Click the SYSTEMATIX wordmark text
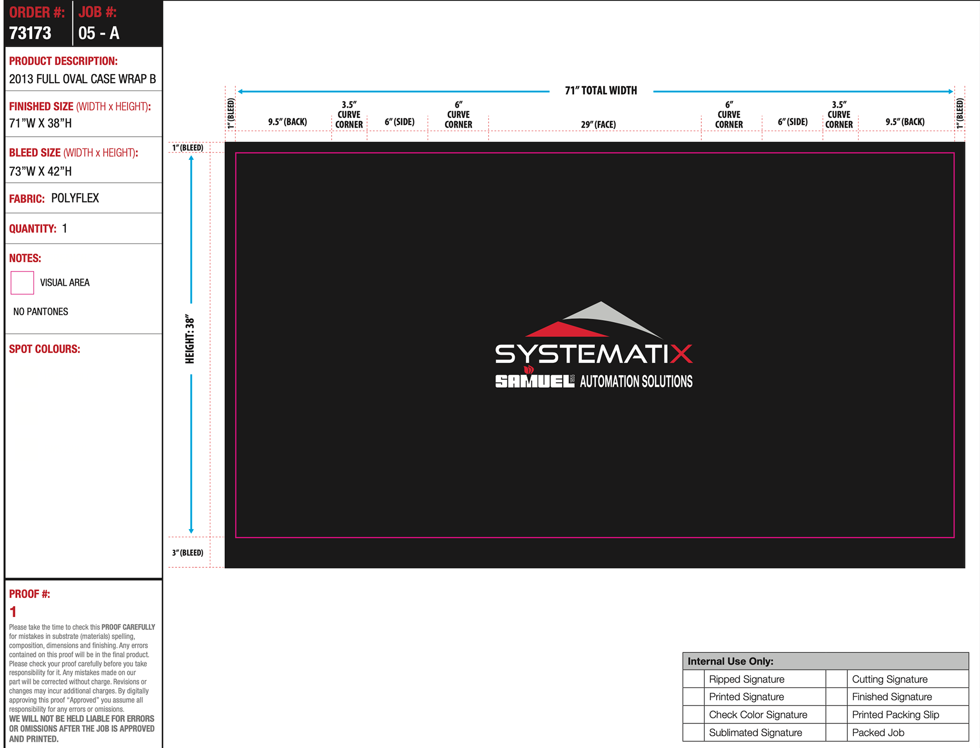Screen dimensions: 980x748 coord(594,354)
